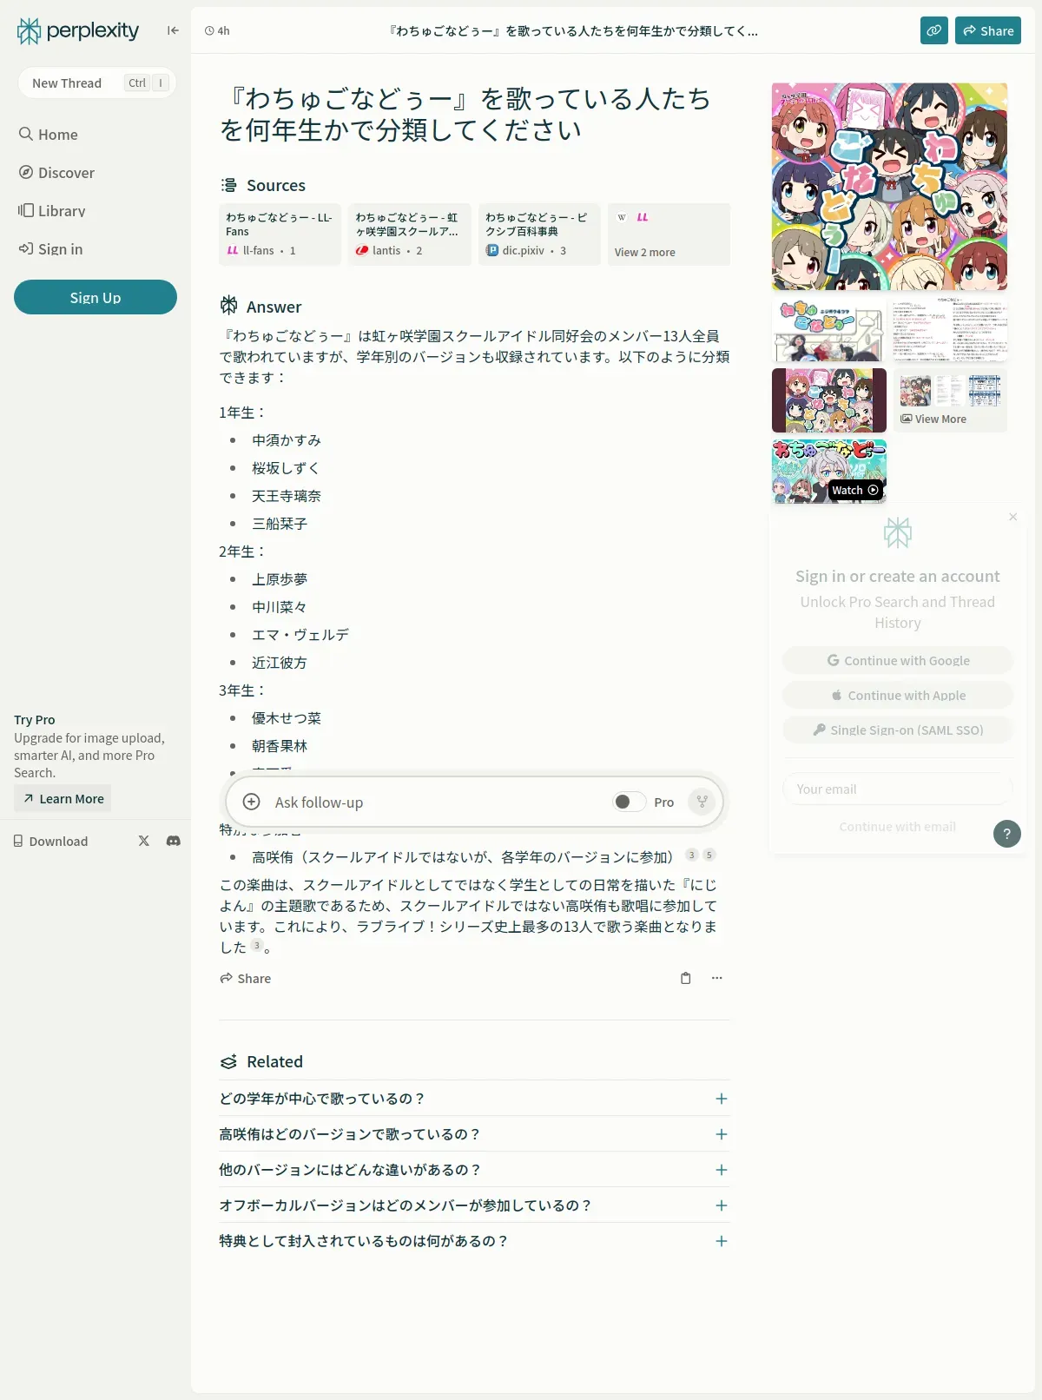This screenshot has width=1042, height=1400.
Task: Click Learn More about Pro
Action: (63, 799)
